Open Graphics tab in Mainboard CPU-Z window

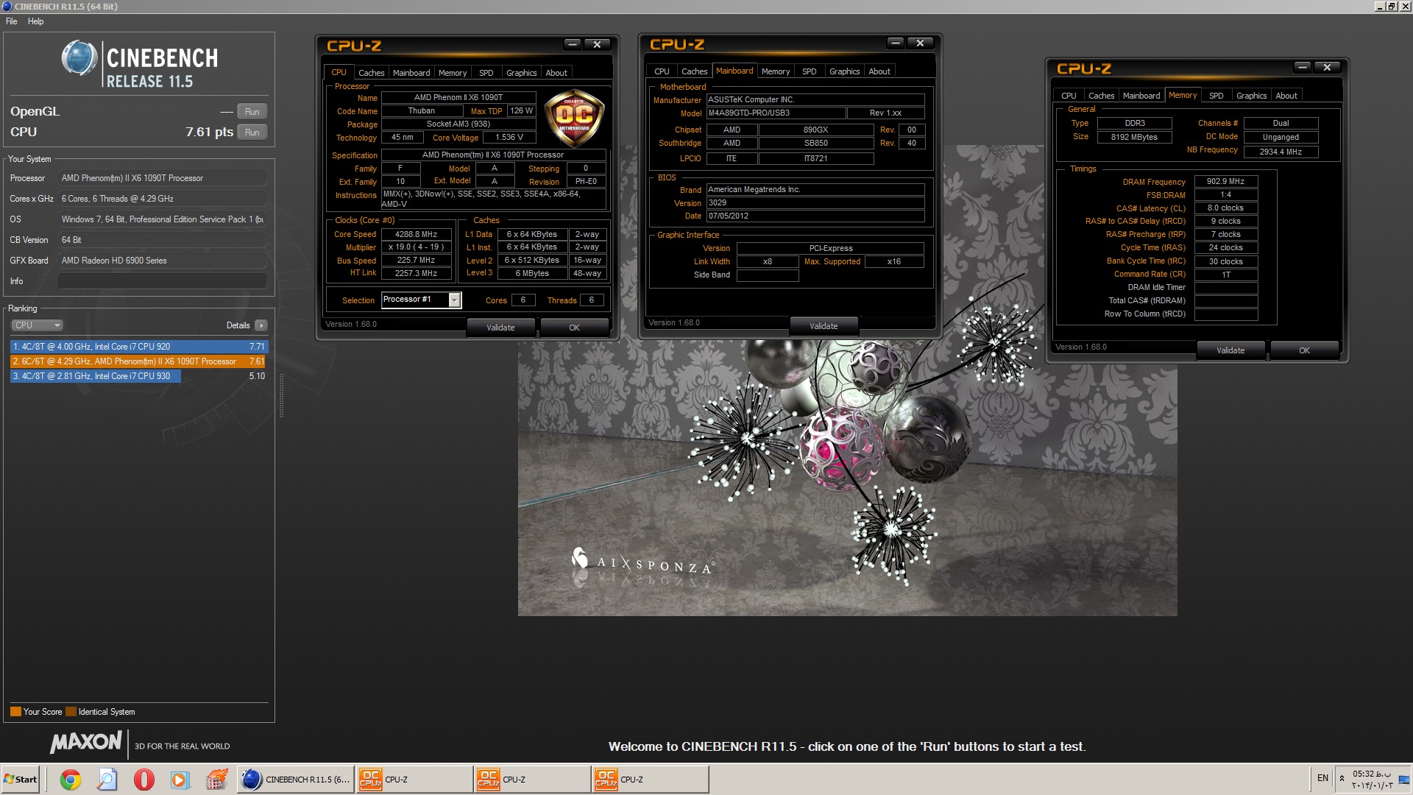point(844,71)
